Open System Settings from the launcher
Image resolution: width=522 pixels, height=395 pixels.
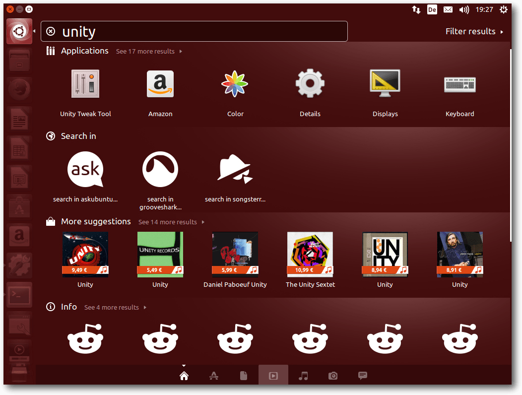coord(19,265)
